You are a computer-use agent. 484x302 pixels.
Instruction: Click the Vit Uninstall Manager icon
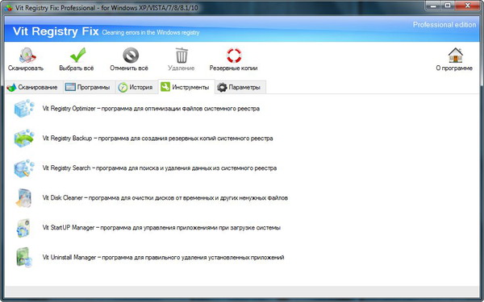click(23, 258)
